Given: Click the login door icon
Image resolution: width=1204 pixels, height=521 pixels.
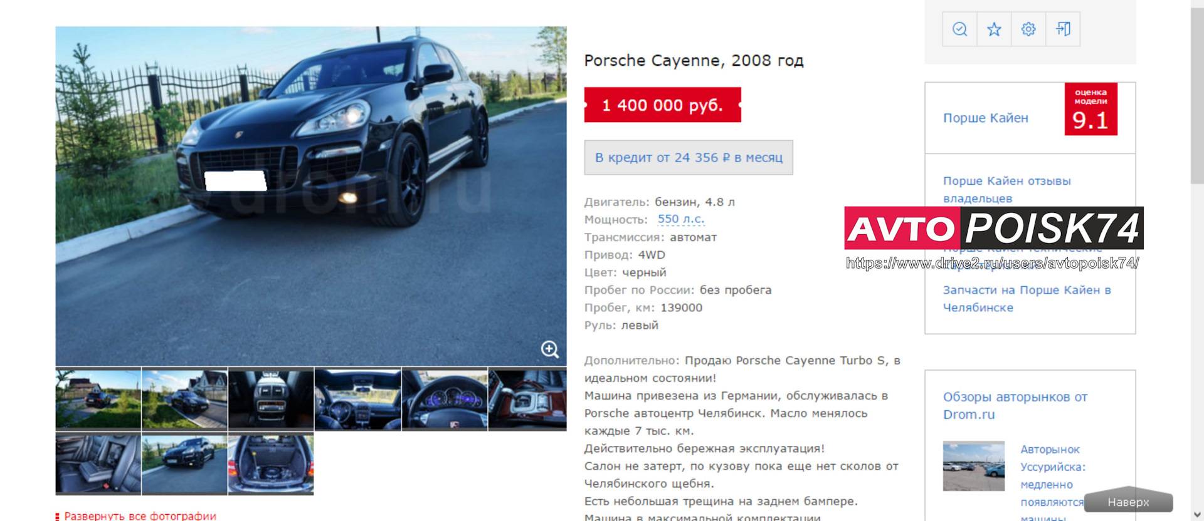Looking at the screenshot, I should 1063,29.
